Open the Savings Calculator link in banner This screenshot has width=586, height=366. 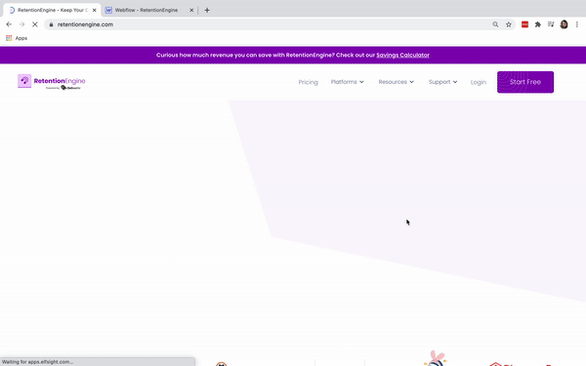coord(402,55)
